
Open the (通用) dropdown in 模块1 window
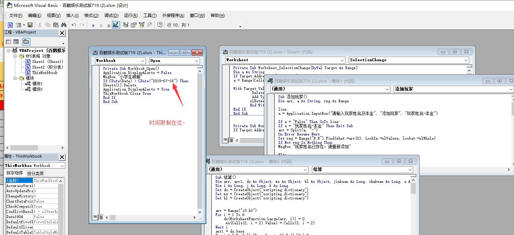click(387, 89)
